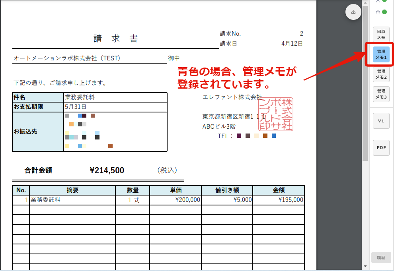
Task: Click the bank building icon
Action: [x=378, y=12]
